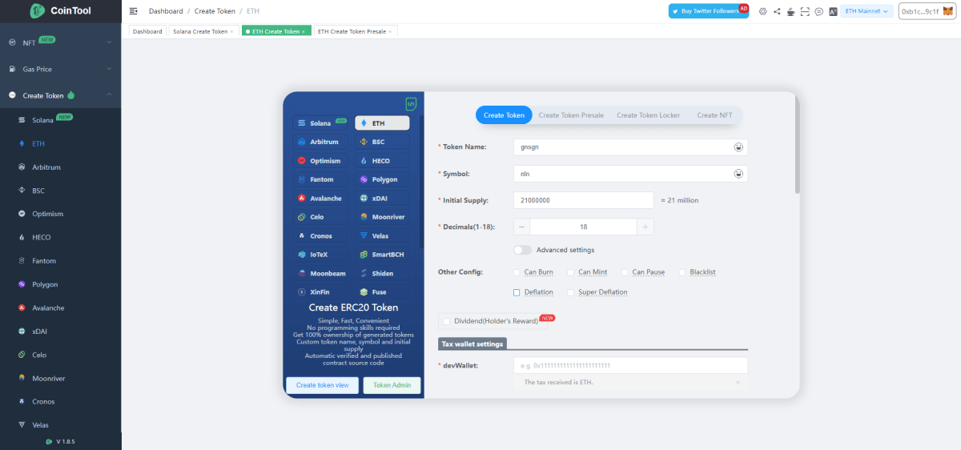Open the share icon in the top bar

(x=777, y=11)
